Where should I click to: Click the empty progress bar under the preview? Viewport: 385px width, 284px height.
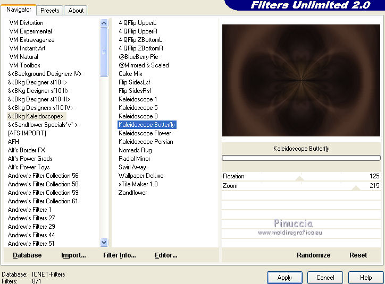click(x=301, y=158)
